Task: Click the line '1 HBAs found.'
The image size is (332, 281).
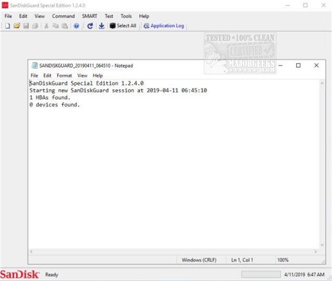Action: click(x=50, y=98)
